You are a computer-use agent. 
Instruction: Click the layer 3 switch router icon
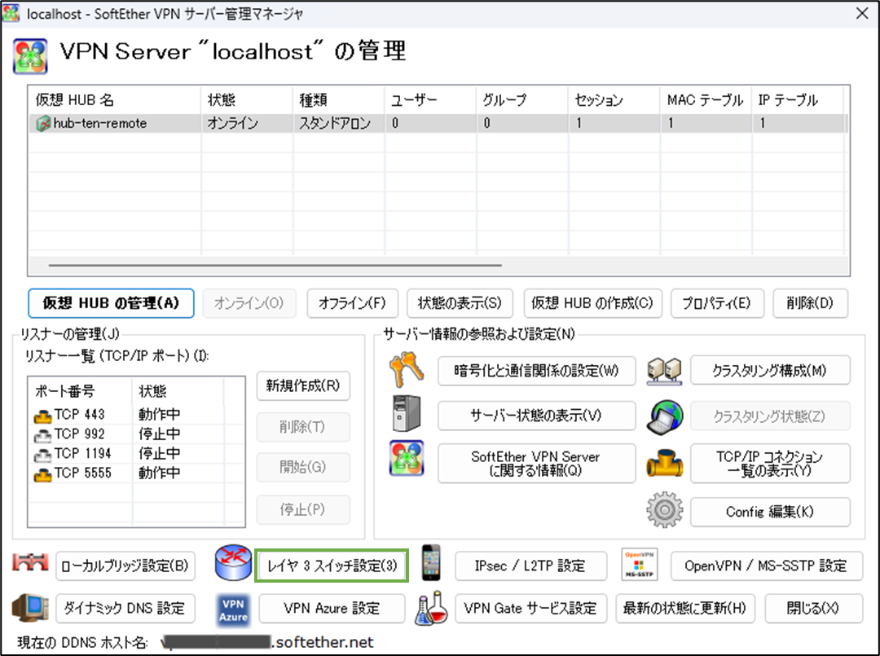(x=233, y=562)
